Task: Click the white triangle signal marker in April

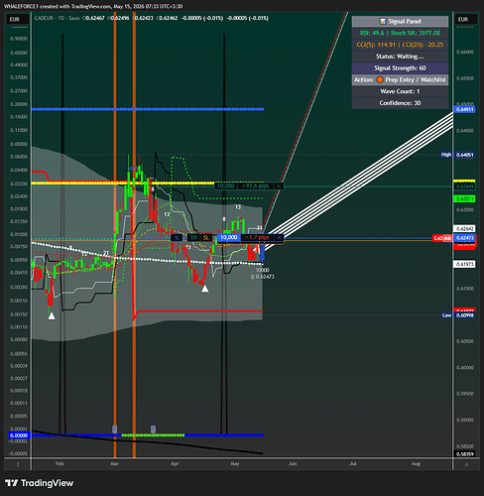Action: 205,289
